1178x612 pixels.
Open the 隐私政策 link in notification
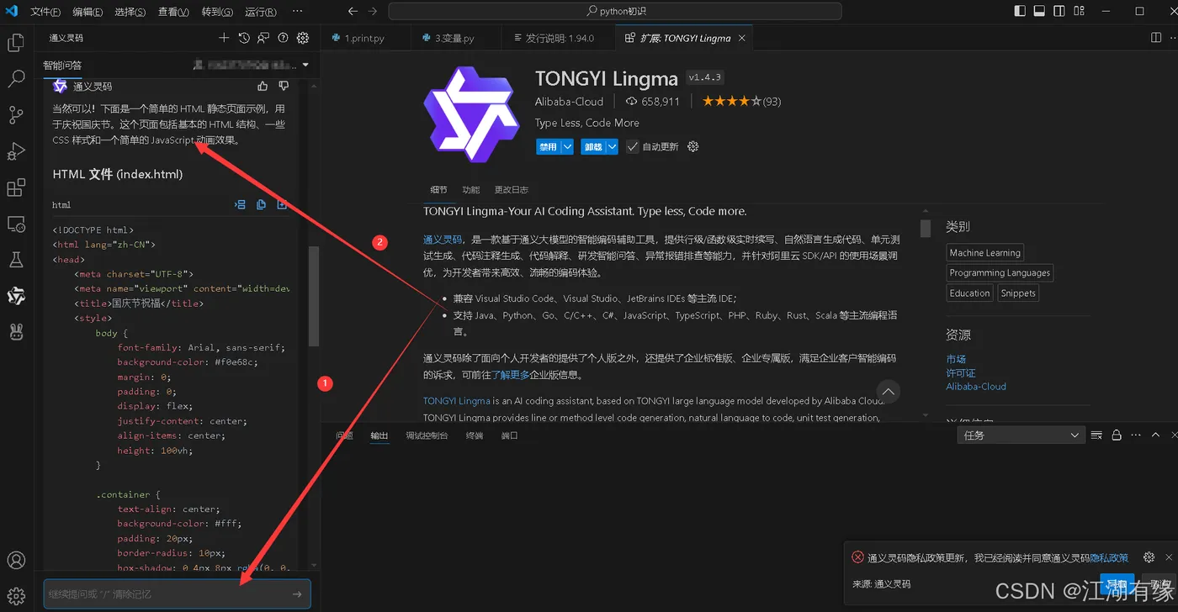(1109, 558)
